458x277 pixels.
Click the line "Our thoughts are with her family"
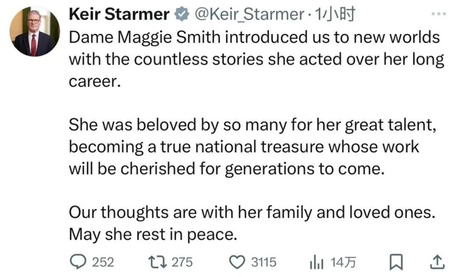[x=252, y=213]
